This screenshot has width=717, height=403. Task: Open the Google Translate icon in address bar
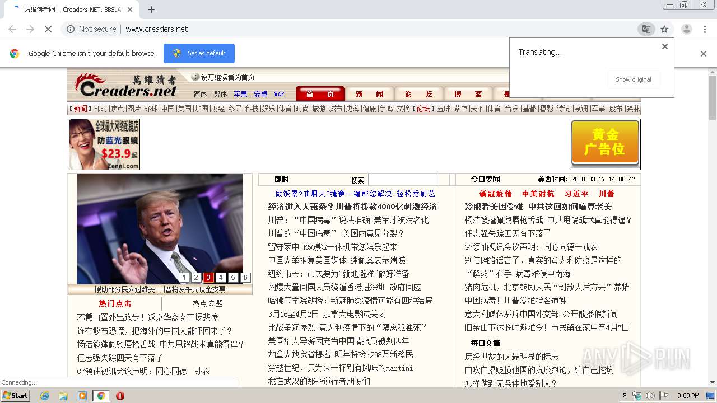[646, 29]
